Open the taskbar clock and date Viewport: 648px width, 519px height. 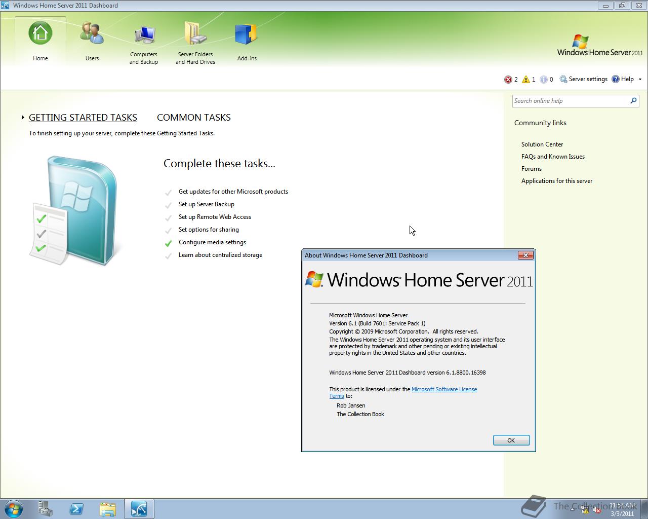point(622,509)
